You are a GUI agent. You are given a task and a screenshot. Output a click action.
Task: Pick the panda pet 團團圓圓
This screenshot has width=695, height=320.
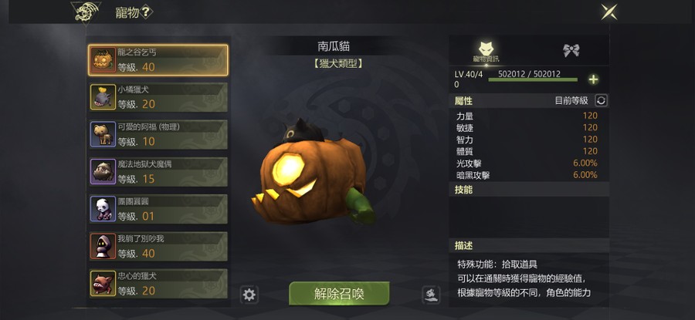pos(158,208)
